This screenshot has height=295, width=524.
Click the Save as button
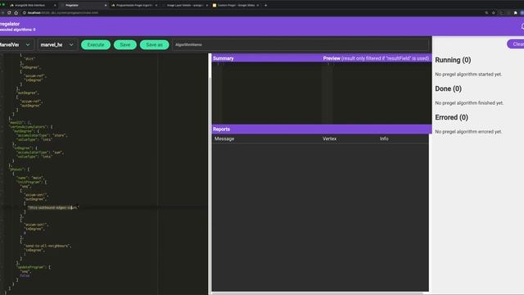[x=155, y=45]
